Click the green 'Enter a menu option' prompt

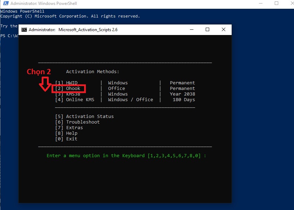126,156
